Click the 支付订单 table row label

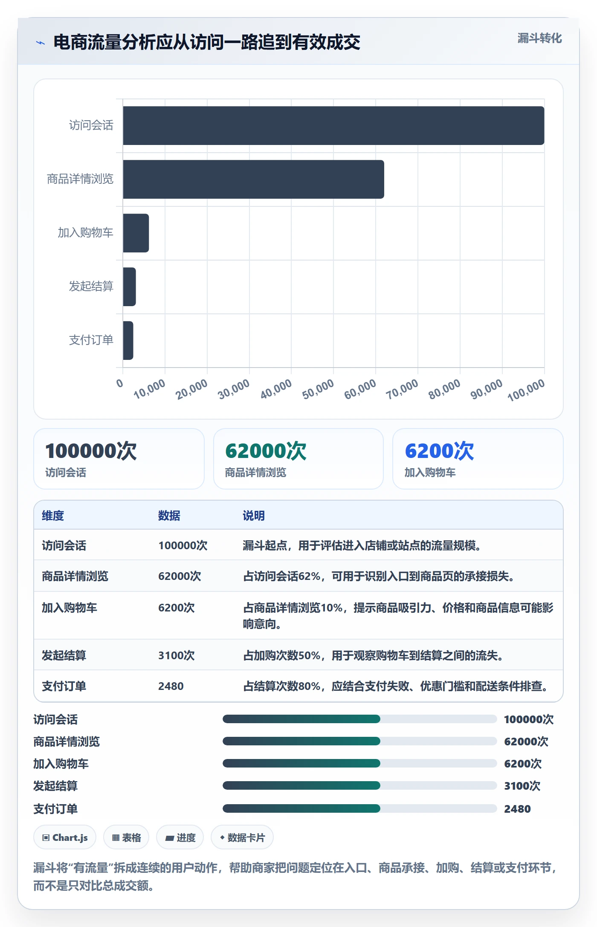tap(64, 686)
